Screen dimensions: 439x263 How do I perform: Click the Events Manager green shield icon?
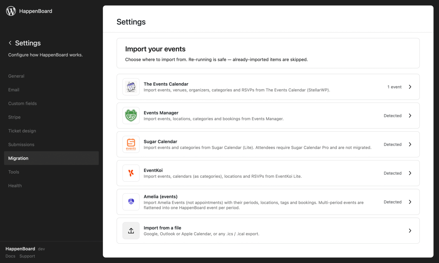[131, 116]
